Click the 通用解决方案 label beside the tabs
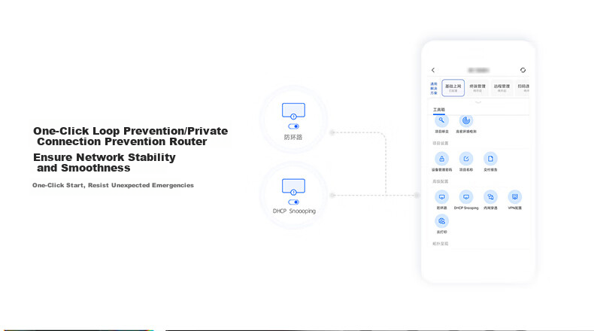 (x=434, y=88)
